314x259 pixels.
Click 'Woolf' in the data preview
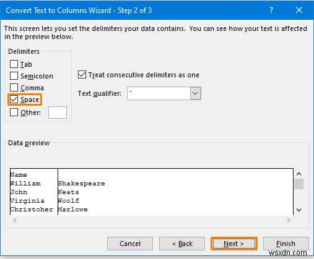click(x=69, y=201)
